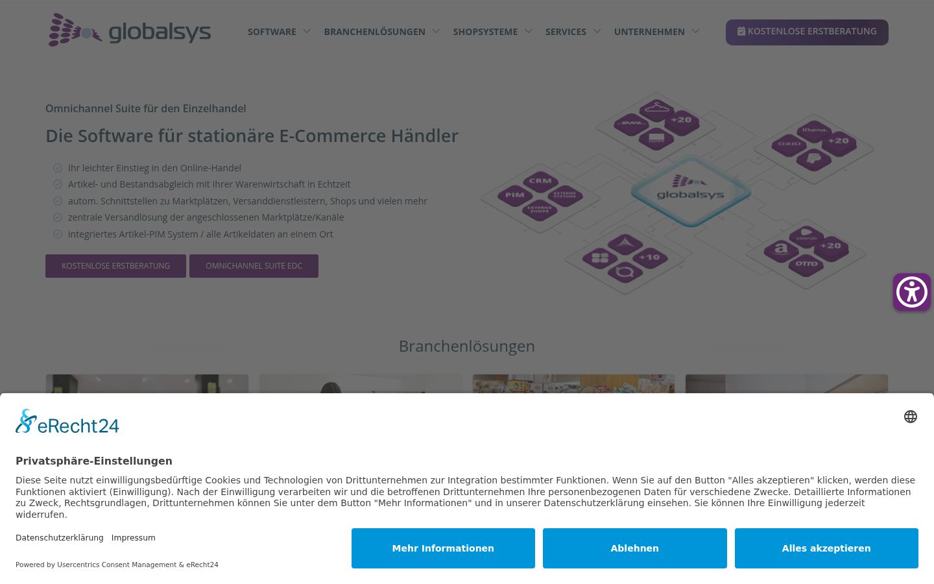934x584 pixels.
Task: Click the Klarna payment hexagon
Action: (814, 130)
